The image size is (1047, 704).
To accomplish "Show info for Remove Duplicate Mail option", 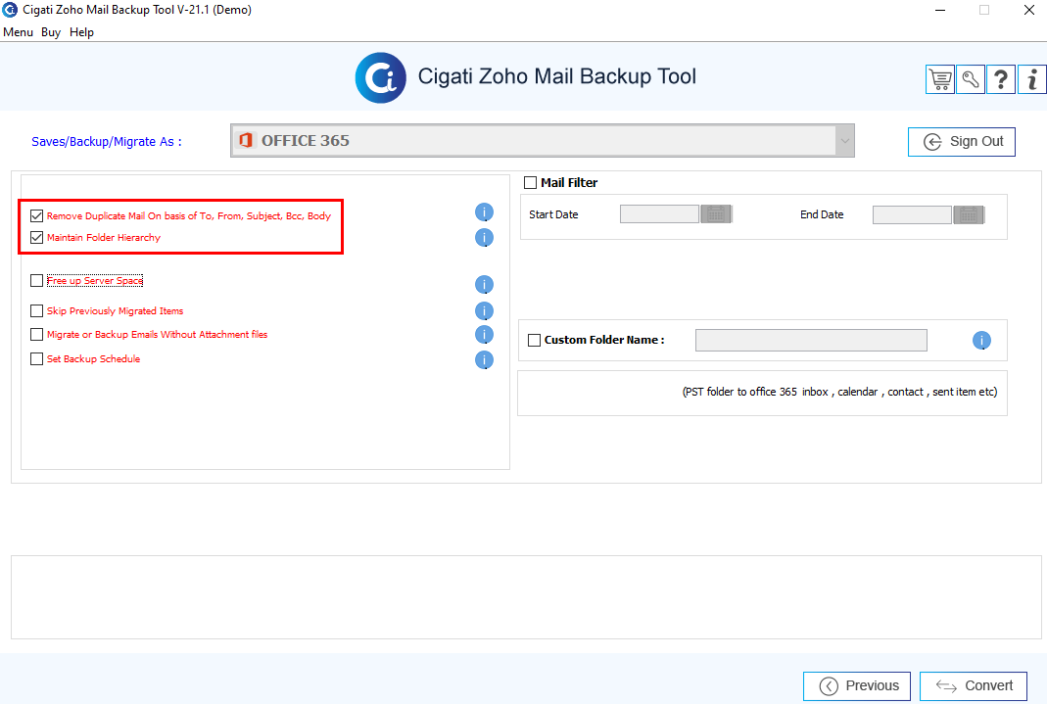I will pyautogui.click(x=484, y=212).
